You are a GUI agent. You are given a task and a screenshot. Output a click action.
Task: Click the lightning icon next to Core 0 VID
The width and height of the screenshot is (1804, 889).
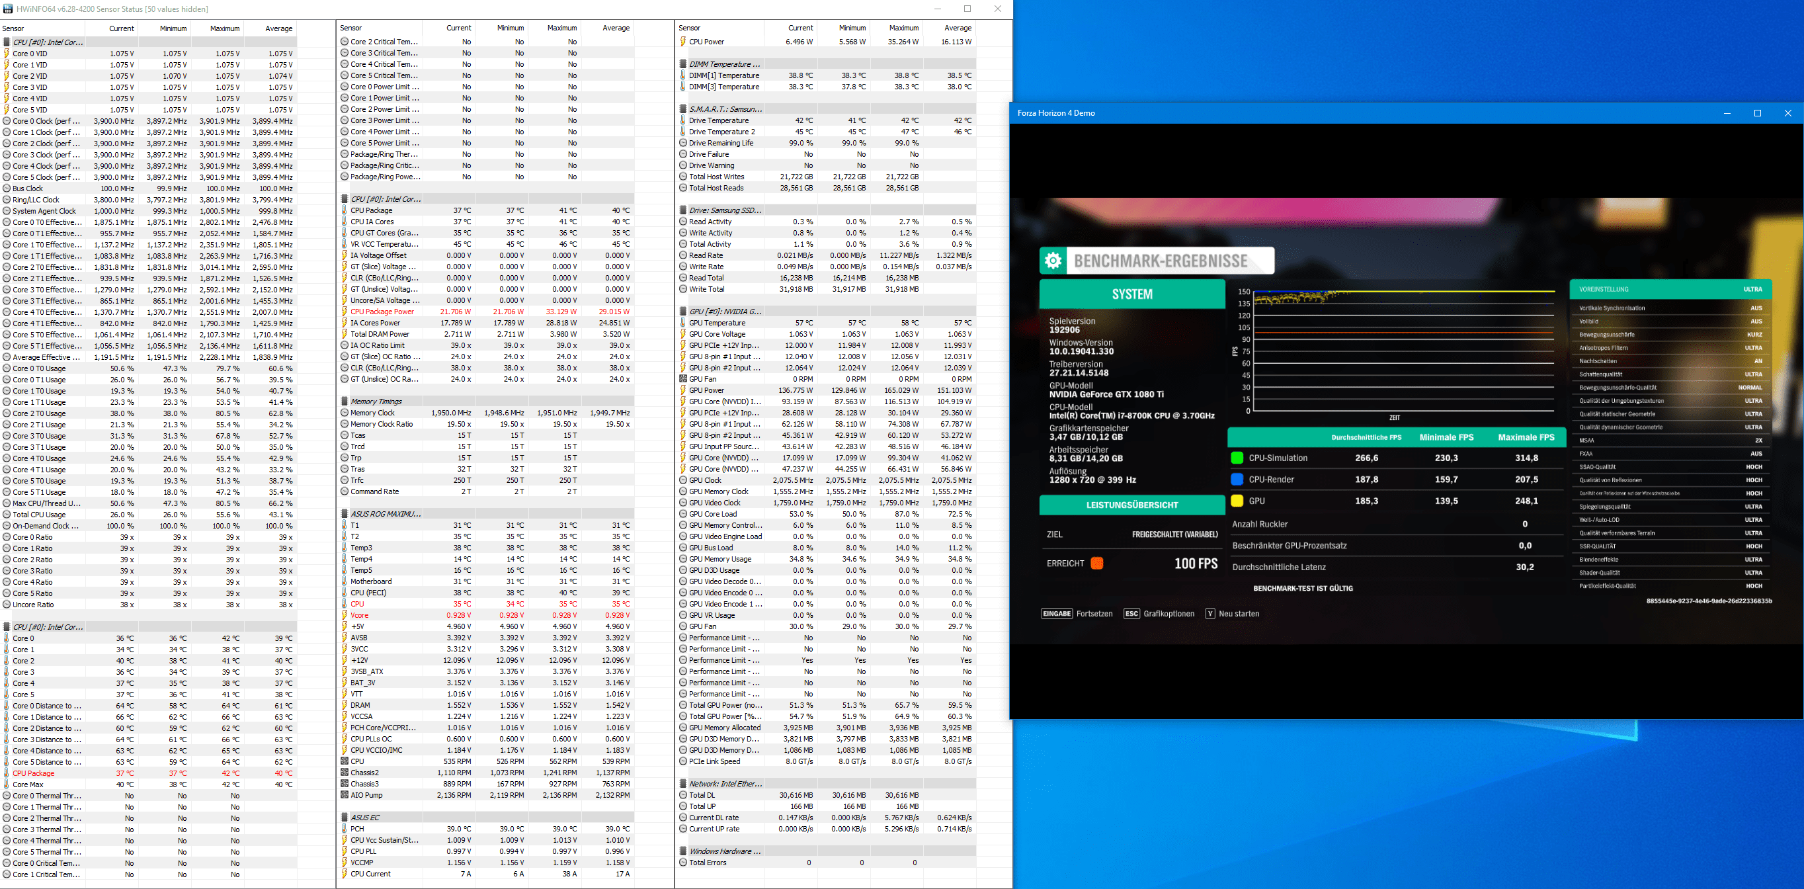pos(7,53)
